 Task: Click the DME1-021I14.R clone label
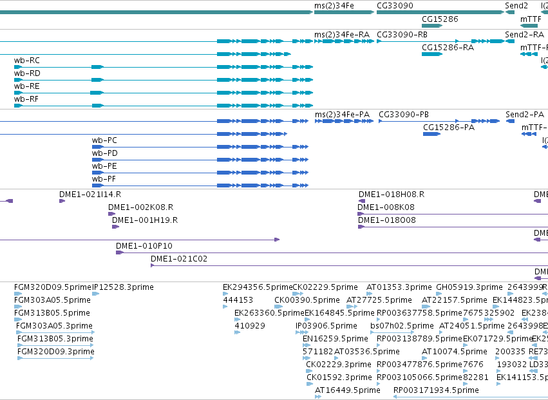[90, 195]
